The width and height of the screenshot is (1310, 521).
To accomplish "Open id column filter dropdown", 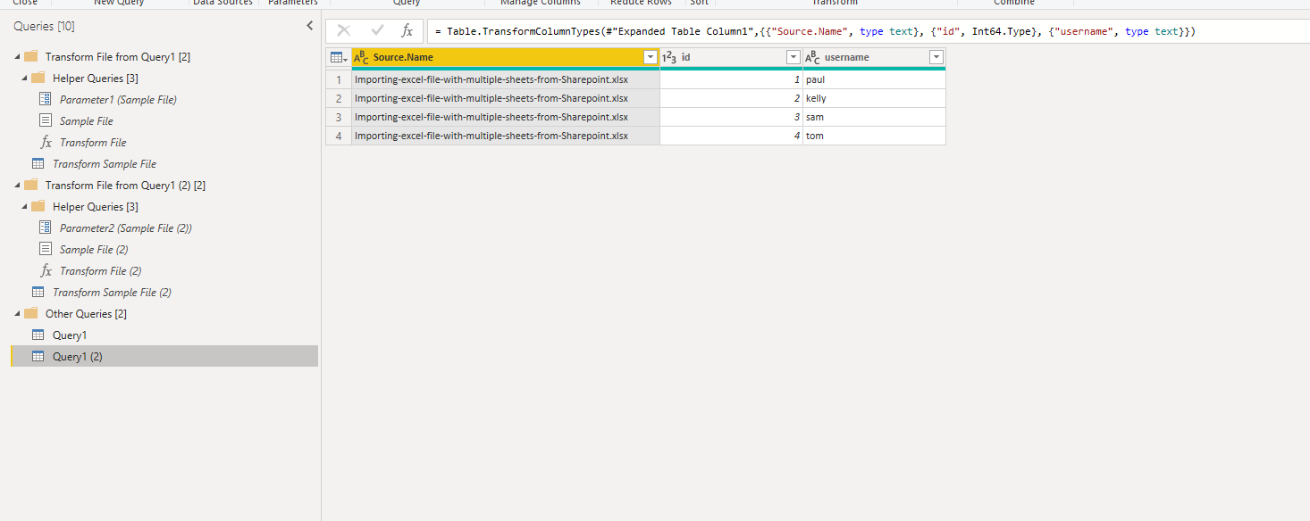I will click(793, 57).
